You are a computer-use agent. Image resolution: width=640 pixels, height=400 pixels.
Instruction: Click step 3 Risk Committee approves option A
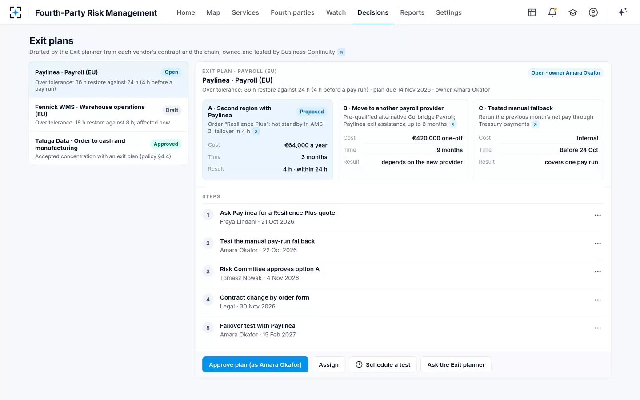coord(403,274)
